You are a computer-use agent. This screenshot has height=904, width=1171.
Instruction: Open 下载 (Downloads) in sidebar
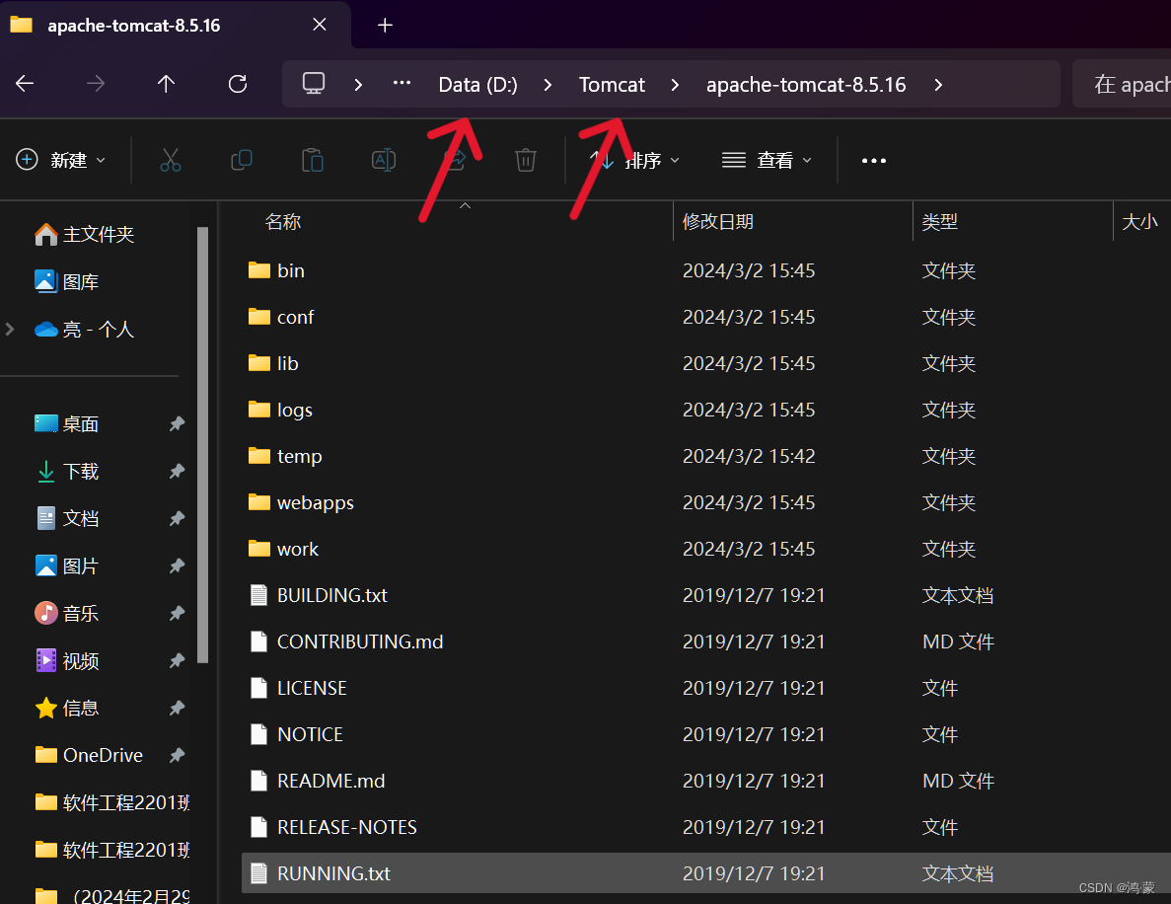tap(67, 472)
